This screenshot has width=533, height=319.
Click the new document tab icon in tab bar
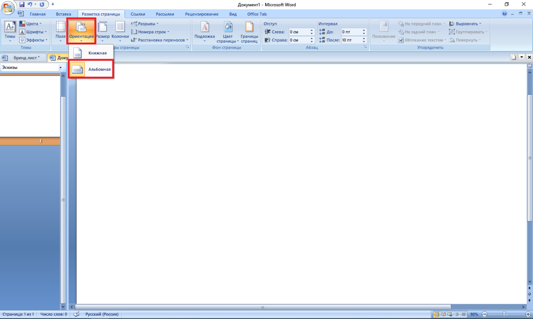coord(514,57)
